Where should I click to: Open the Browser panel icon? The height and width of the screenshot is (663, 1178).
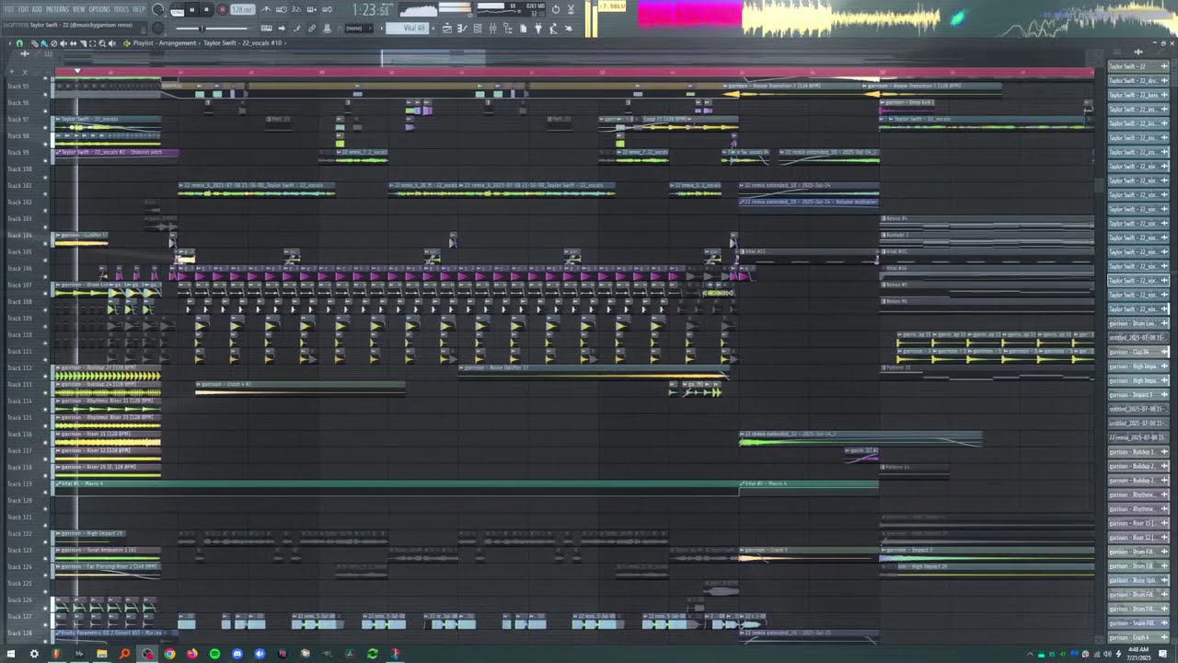click(x=508, y=29)
